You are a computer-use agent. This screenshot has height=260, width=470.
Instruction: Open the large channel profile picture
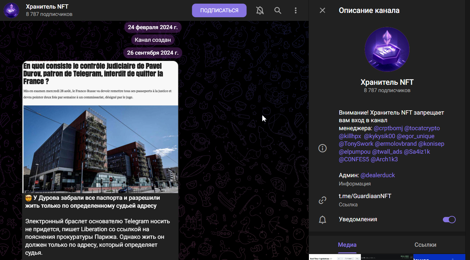coord(387,49)
